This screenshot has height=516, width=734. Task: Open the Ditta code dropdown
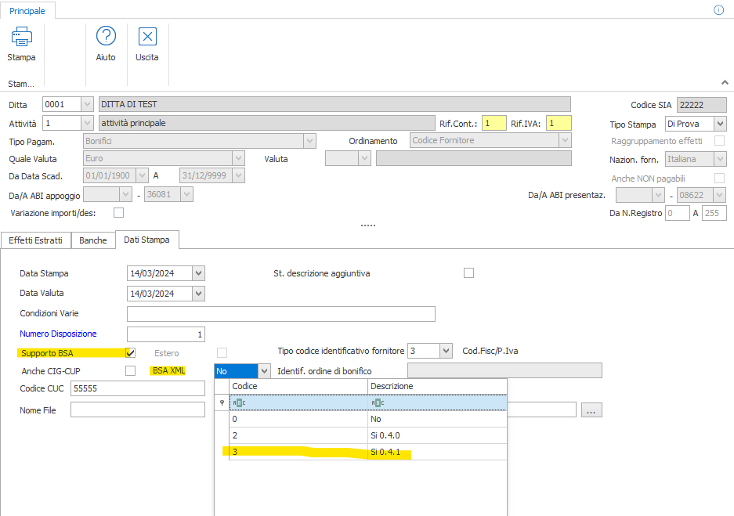point(87,104)
